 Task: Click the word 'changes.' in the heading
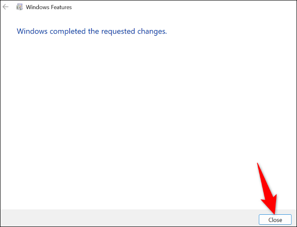tap(152, 32)
